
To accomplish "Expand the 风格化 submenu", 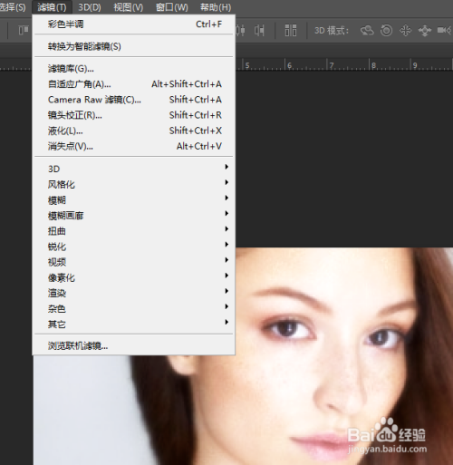I will 134,184.
